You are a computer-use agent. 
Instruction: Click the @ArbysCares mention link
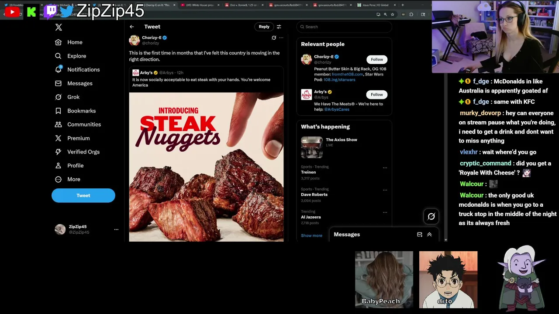[337, 109]
